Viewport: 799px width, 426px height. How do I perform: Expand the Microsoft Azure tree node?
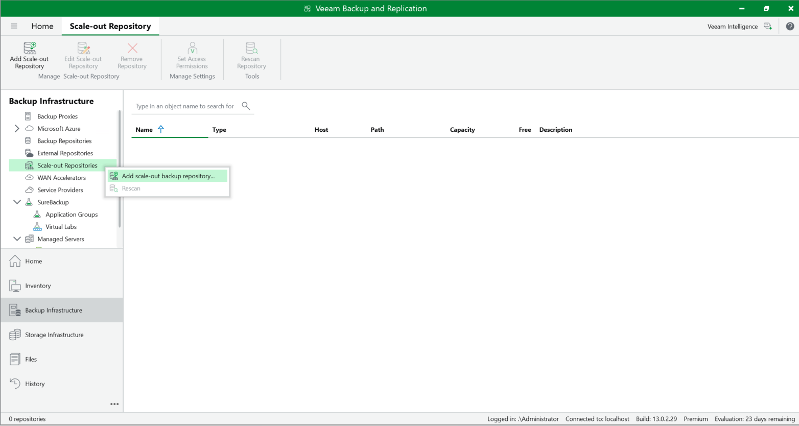[17, 129]
